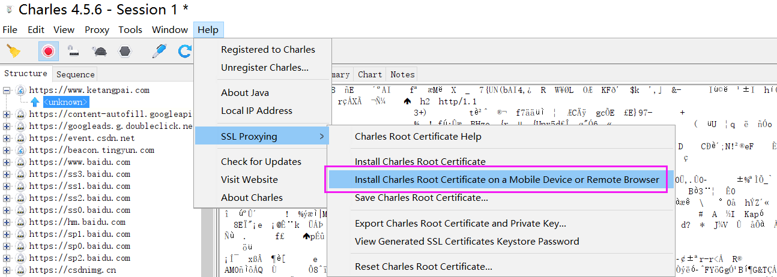Open Charles Root Certificate Help

tap(418, 136)
